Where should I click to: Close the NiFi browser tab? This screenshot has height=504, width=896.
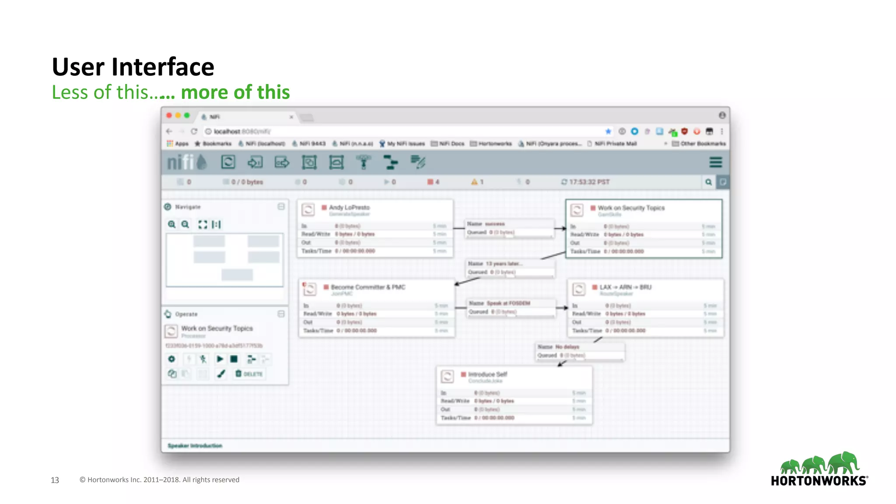tap(291, 117)
